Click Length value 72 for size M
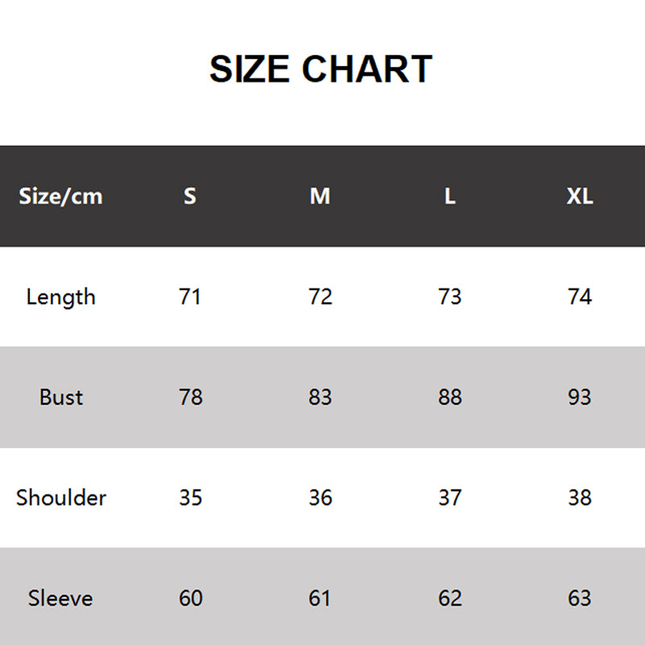This screenshot has height=645, width=645. pos(320,297)
